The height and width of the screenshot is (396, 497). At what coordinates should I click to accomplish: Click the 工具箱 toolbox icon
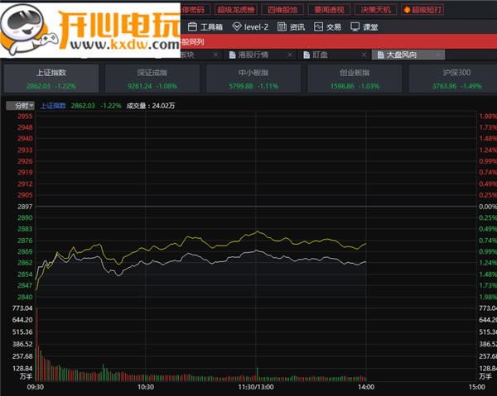click(192, 26)
